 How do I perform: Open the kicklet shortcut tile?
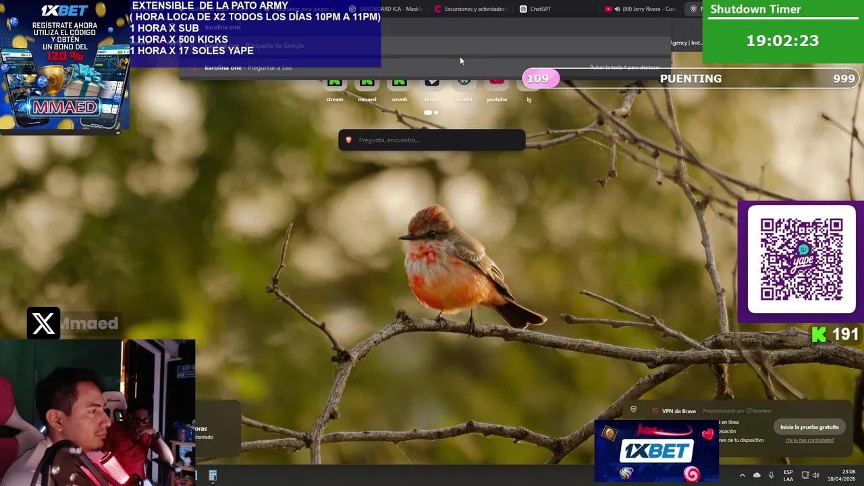coord(464,90)
